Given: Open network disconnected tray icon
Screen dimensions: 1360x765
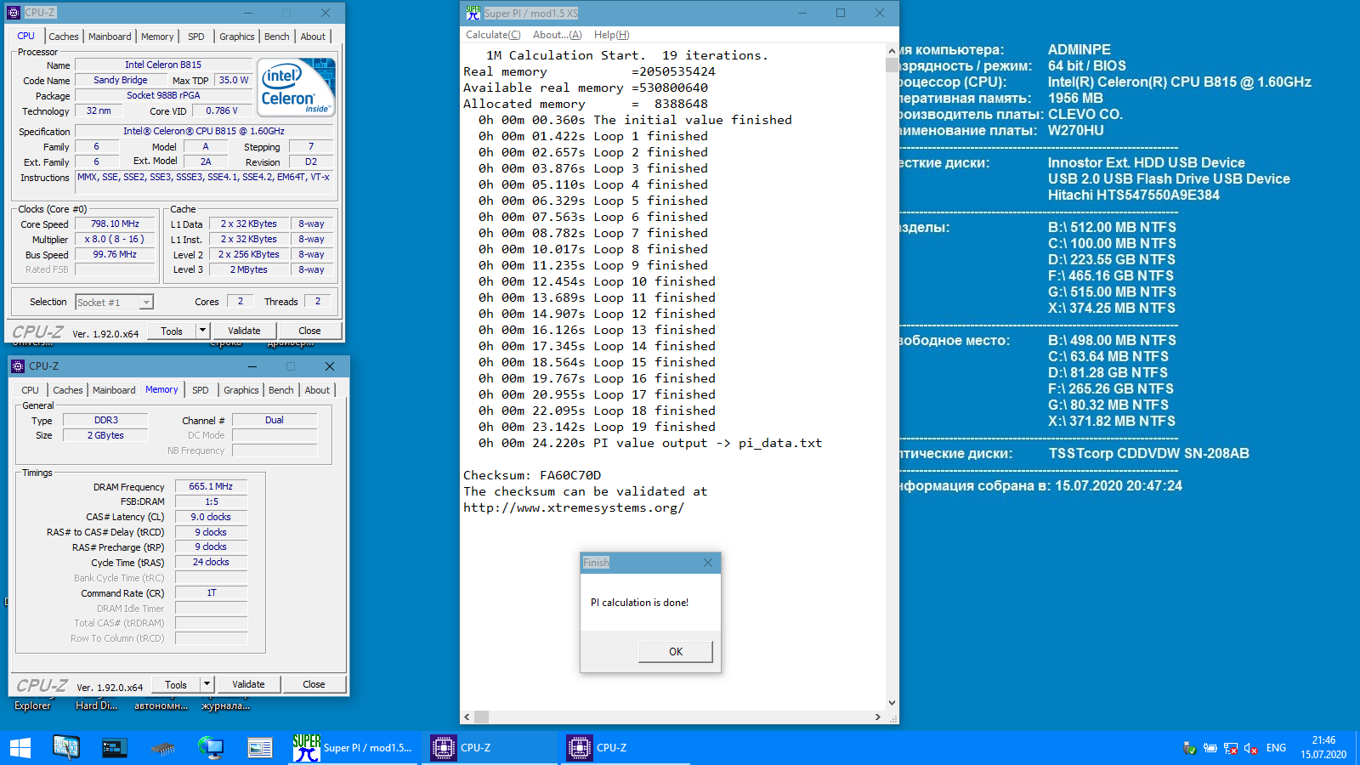Looking at the screenshot, I should coord(1231,748).
